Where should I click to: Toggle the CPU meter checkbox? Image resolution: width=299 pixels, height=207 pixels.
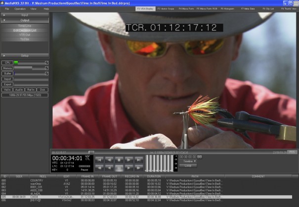click(x=46, y=63)
